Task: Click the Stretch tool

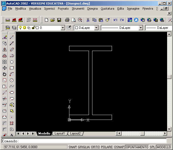Action: tap(5, 86)
